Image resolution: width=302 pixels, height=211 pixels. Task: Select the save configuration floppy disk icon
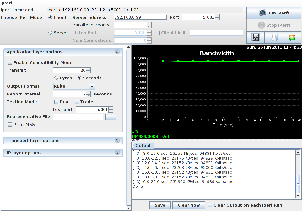(256, 37)
